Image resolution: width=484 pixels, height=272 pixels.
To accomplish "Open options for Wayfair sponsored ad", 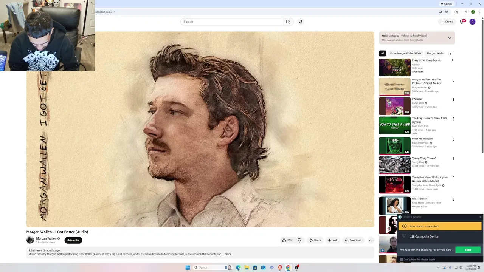I will (452, 61).
